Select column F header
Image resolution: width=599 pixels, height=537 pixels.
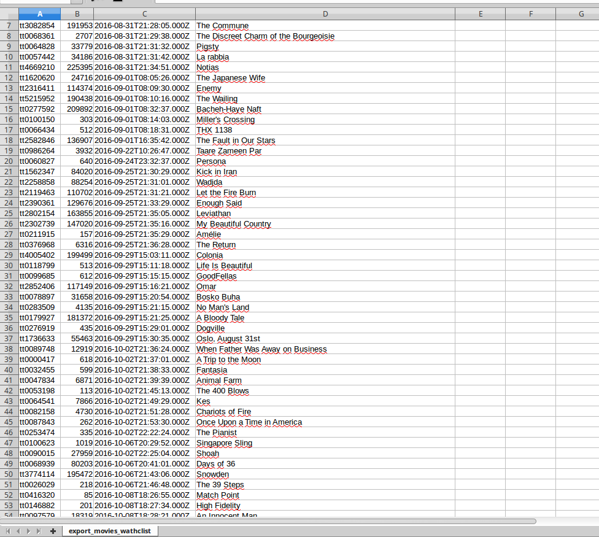coord(531,14)
